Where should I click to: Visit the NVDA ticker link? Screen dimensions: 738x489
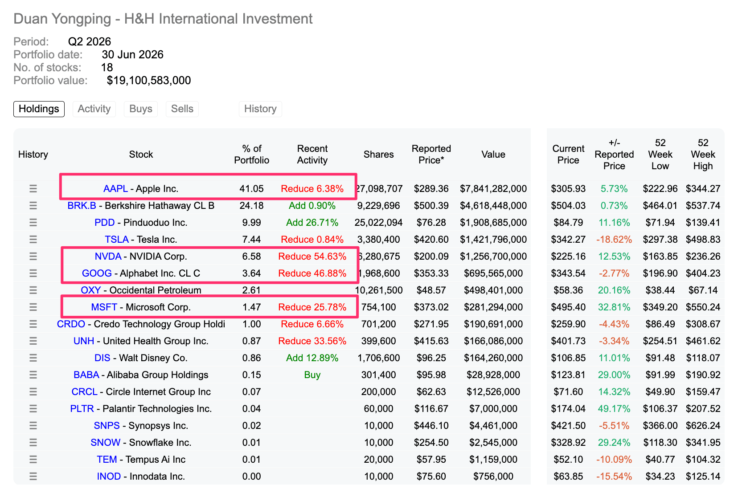coord(108,257)
